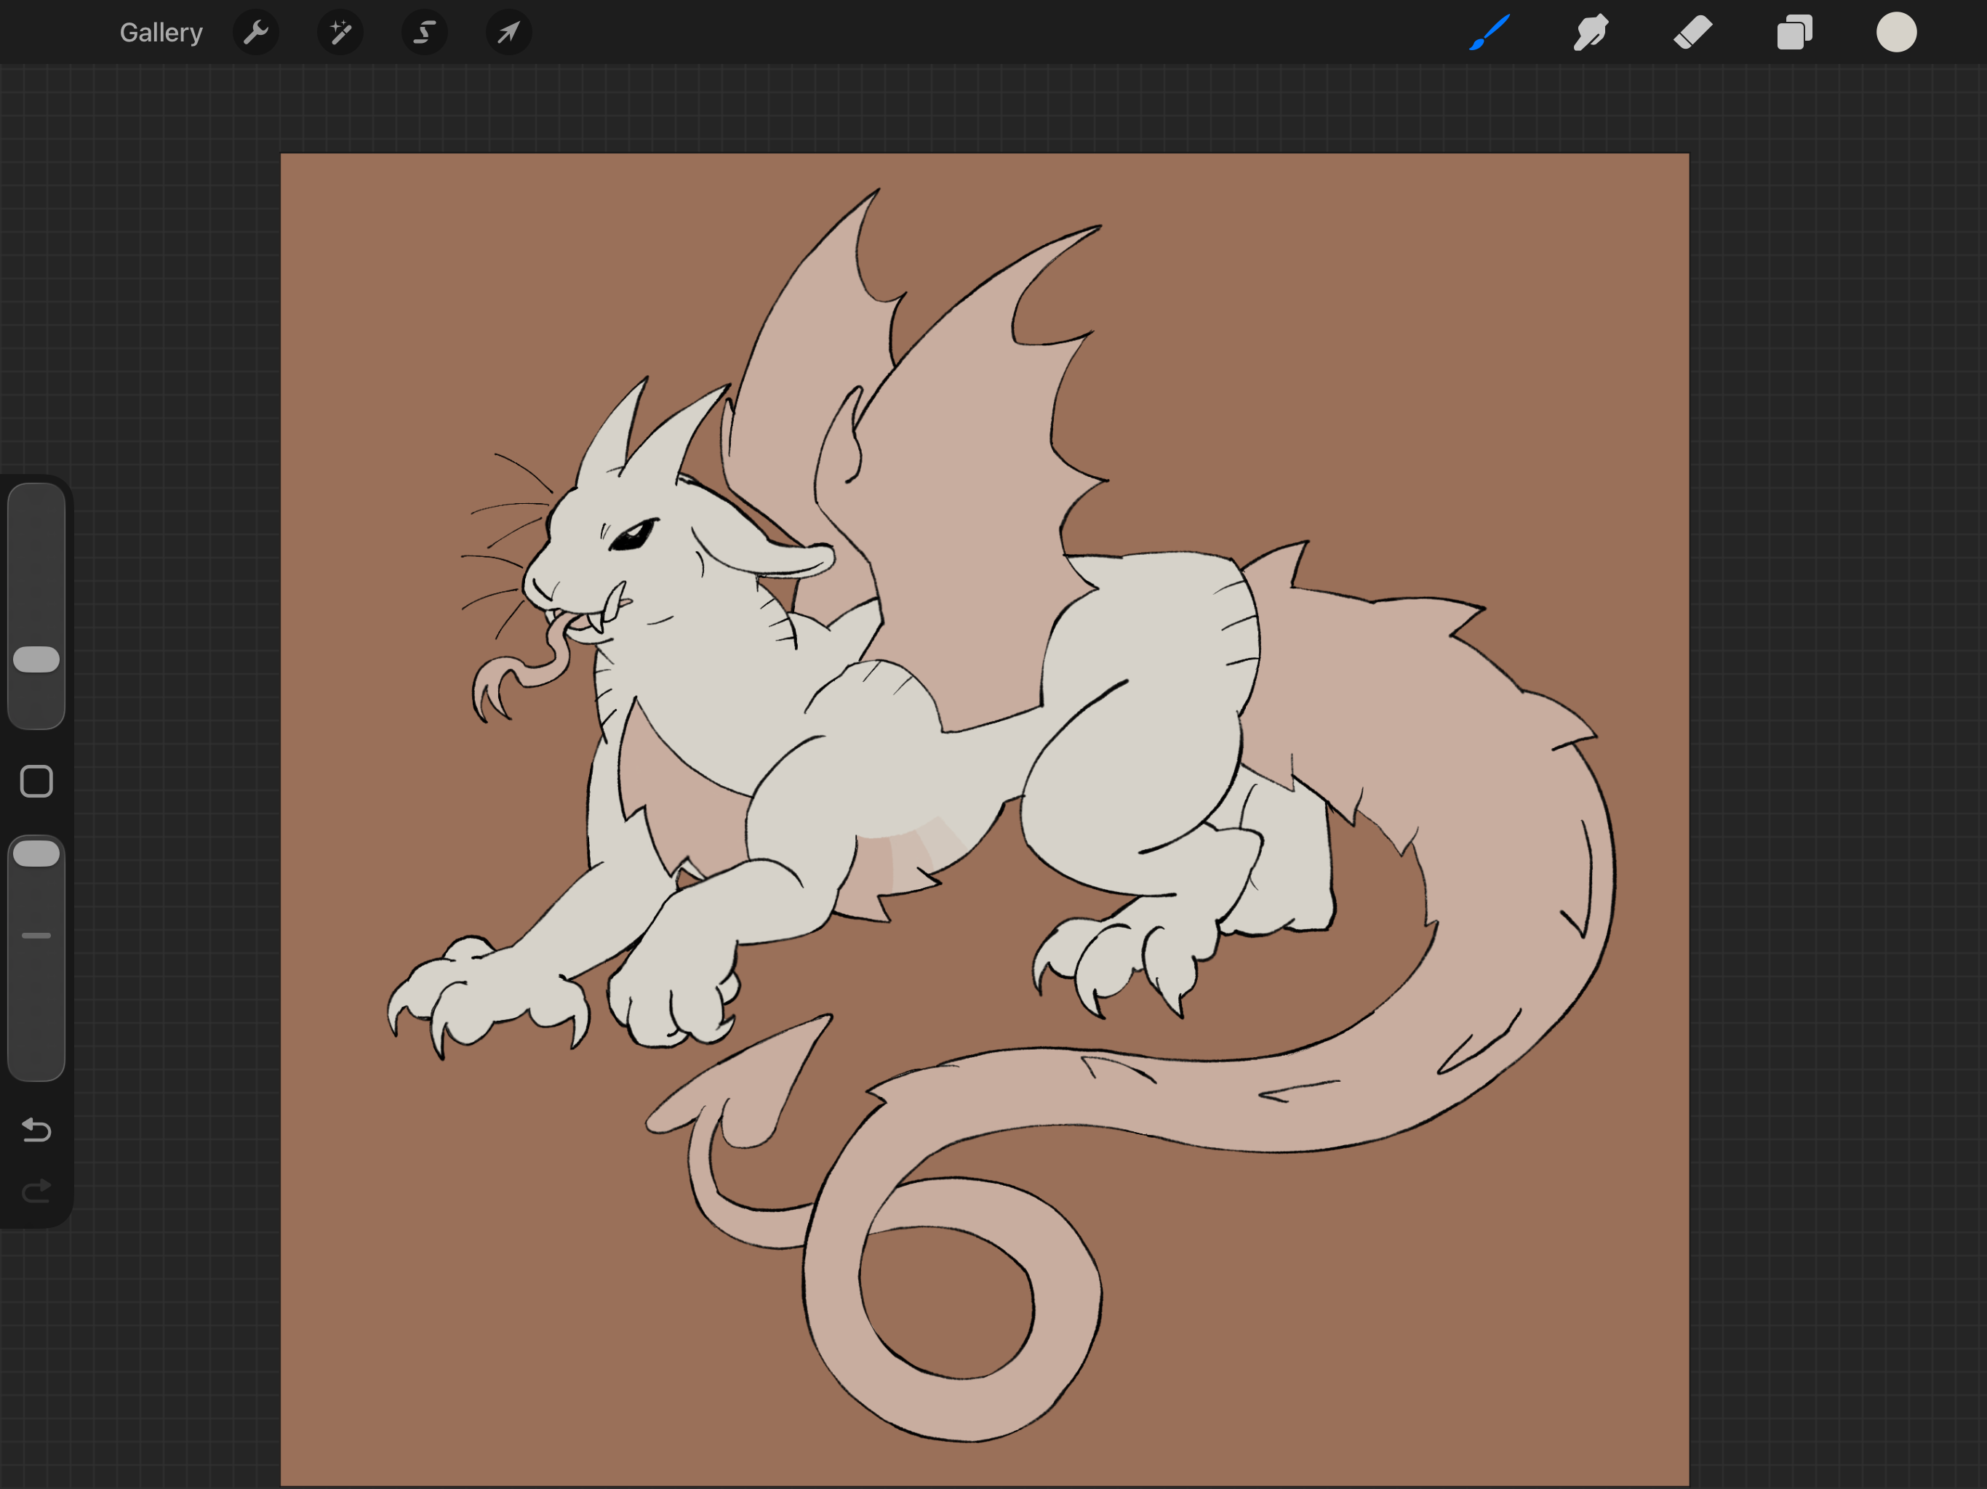
Task: Open the Actions wrench menu
Action: click(x=256, y=33)
